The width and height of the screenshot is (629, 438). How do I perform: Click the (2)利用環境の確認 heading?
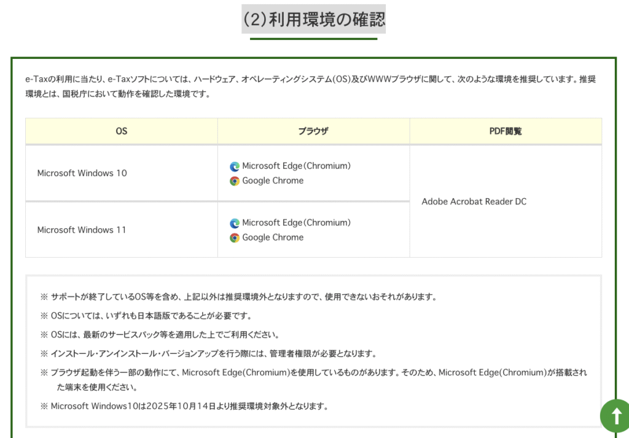coord(314,20)
